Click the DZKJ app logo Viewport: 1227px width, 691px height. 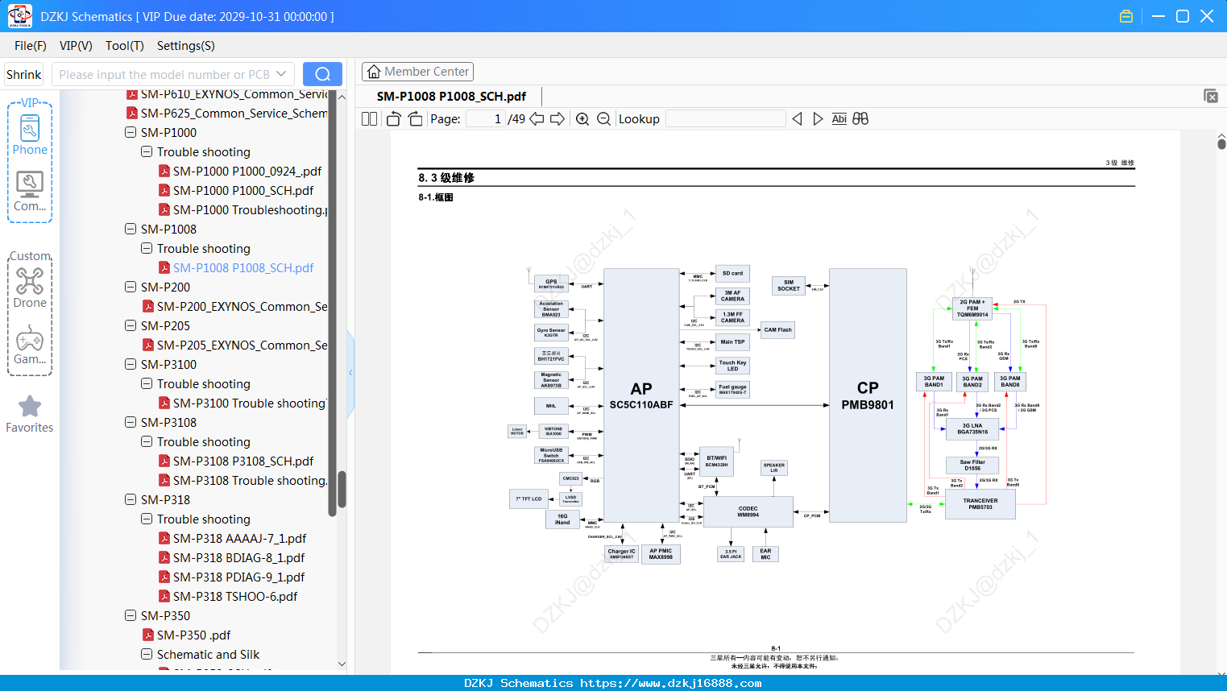19,16
